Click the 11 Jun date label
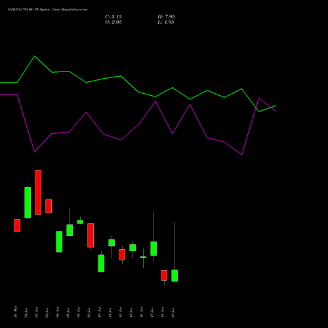This screenshot has height=328, width=328. coord(110,312)
